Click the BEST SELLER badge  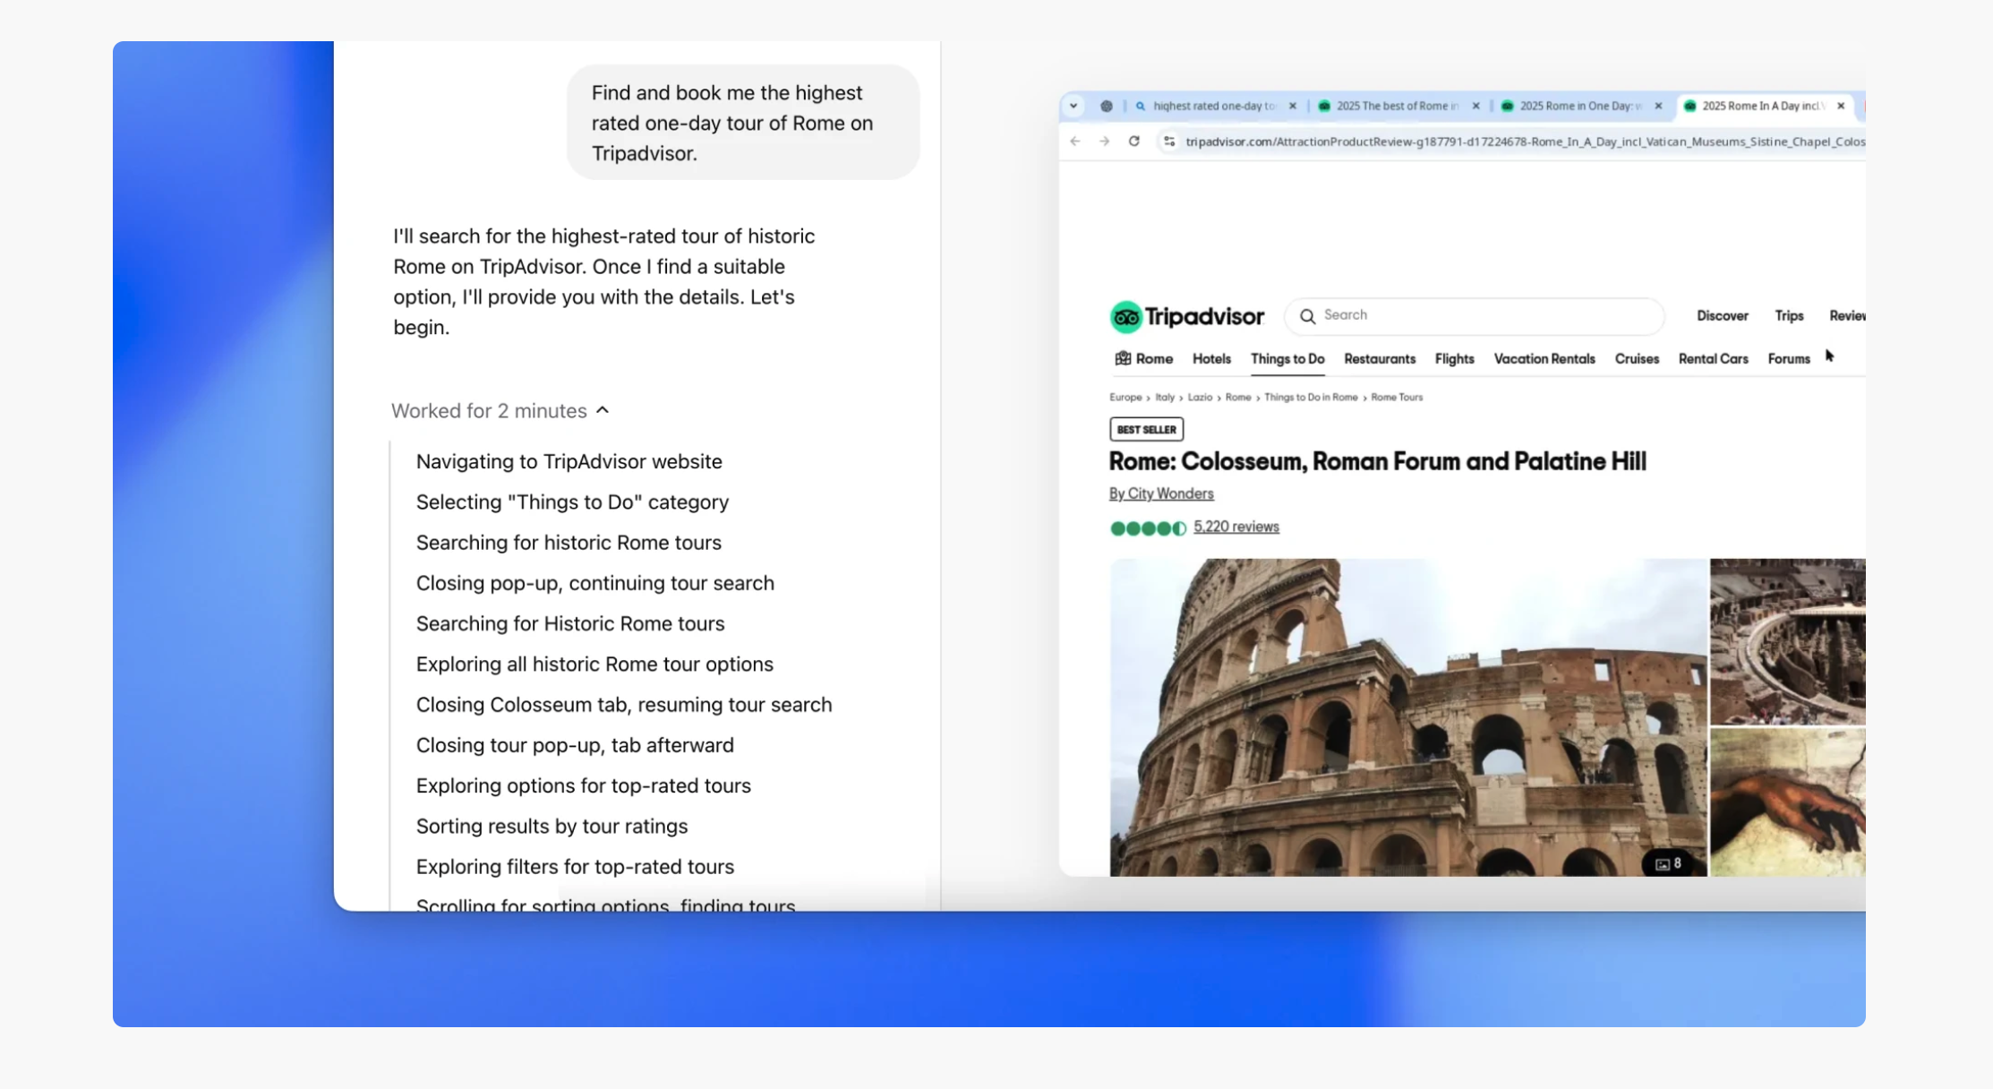point(1146,429)
